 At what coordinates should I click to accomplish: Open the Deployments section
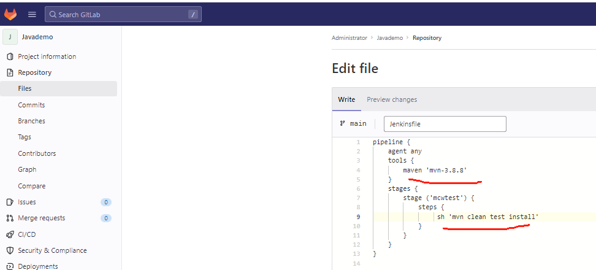point(37,266)
